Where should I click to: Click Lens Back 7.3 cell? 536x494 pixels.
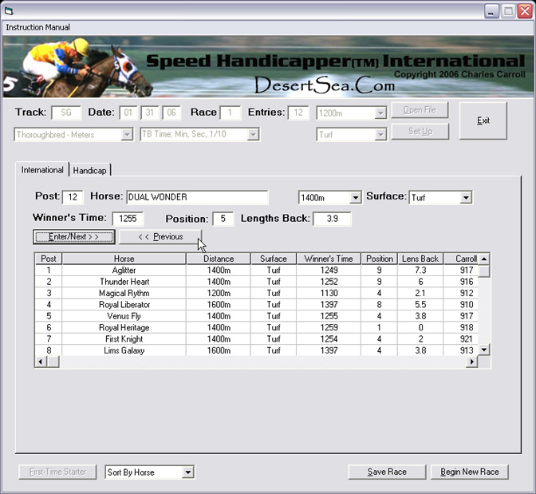point(420,271)
